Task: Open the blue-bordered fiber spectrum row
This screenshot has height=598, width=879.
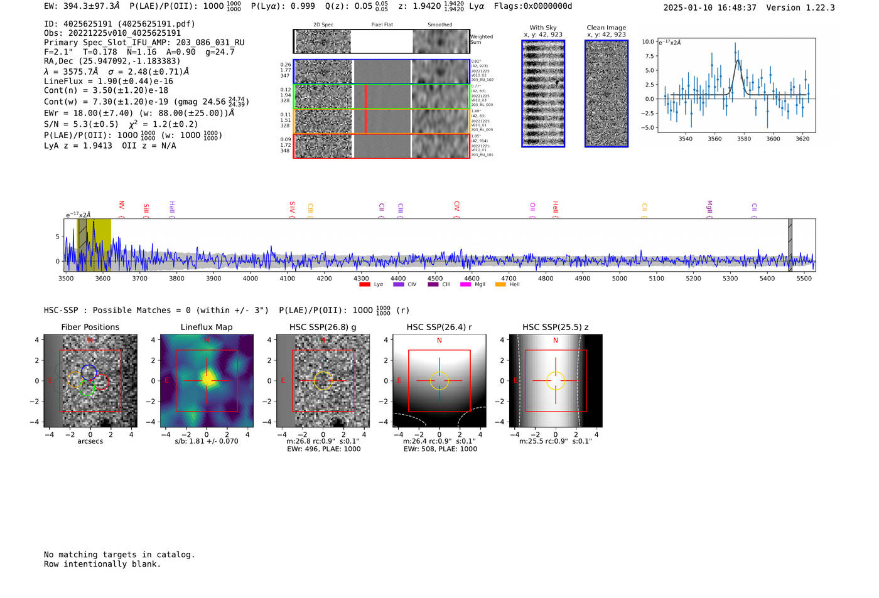Action: pyautogui.click(x=381, y=72)
